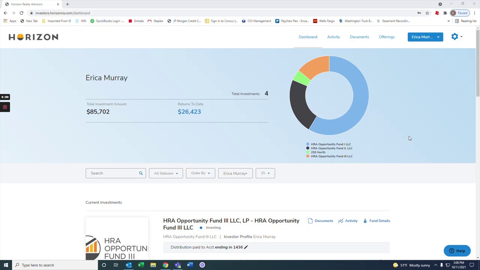Go back using the browser back arrow
This screenshot has height=270, width=480.
click(x=5, y=13)
